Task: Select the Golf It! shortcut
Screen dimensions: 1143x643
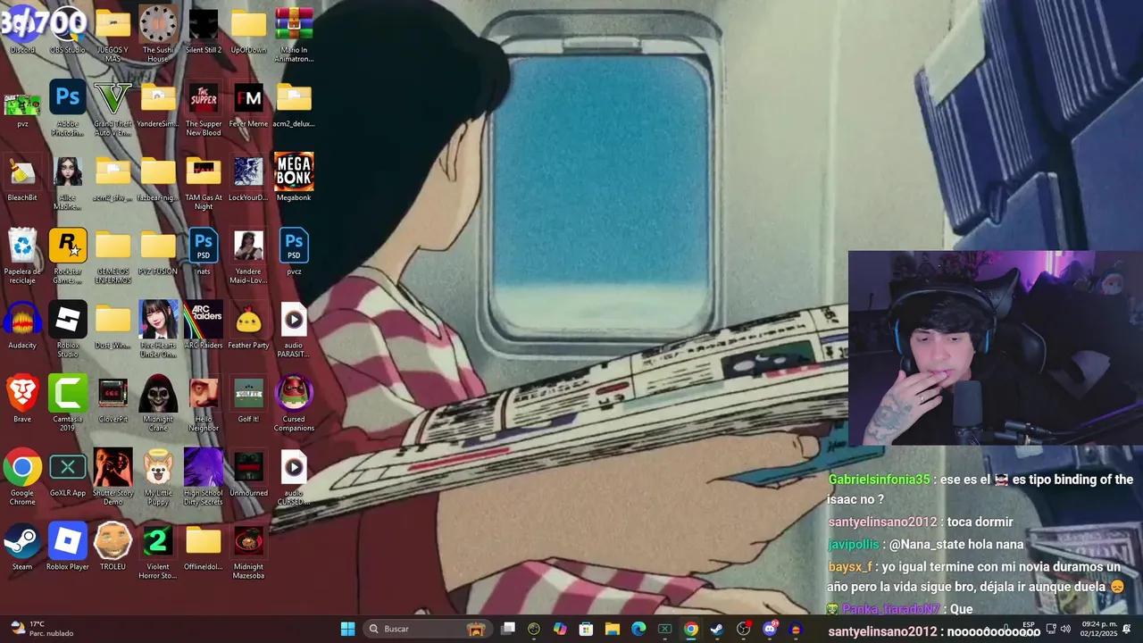Action: click(x=248, y=399)
